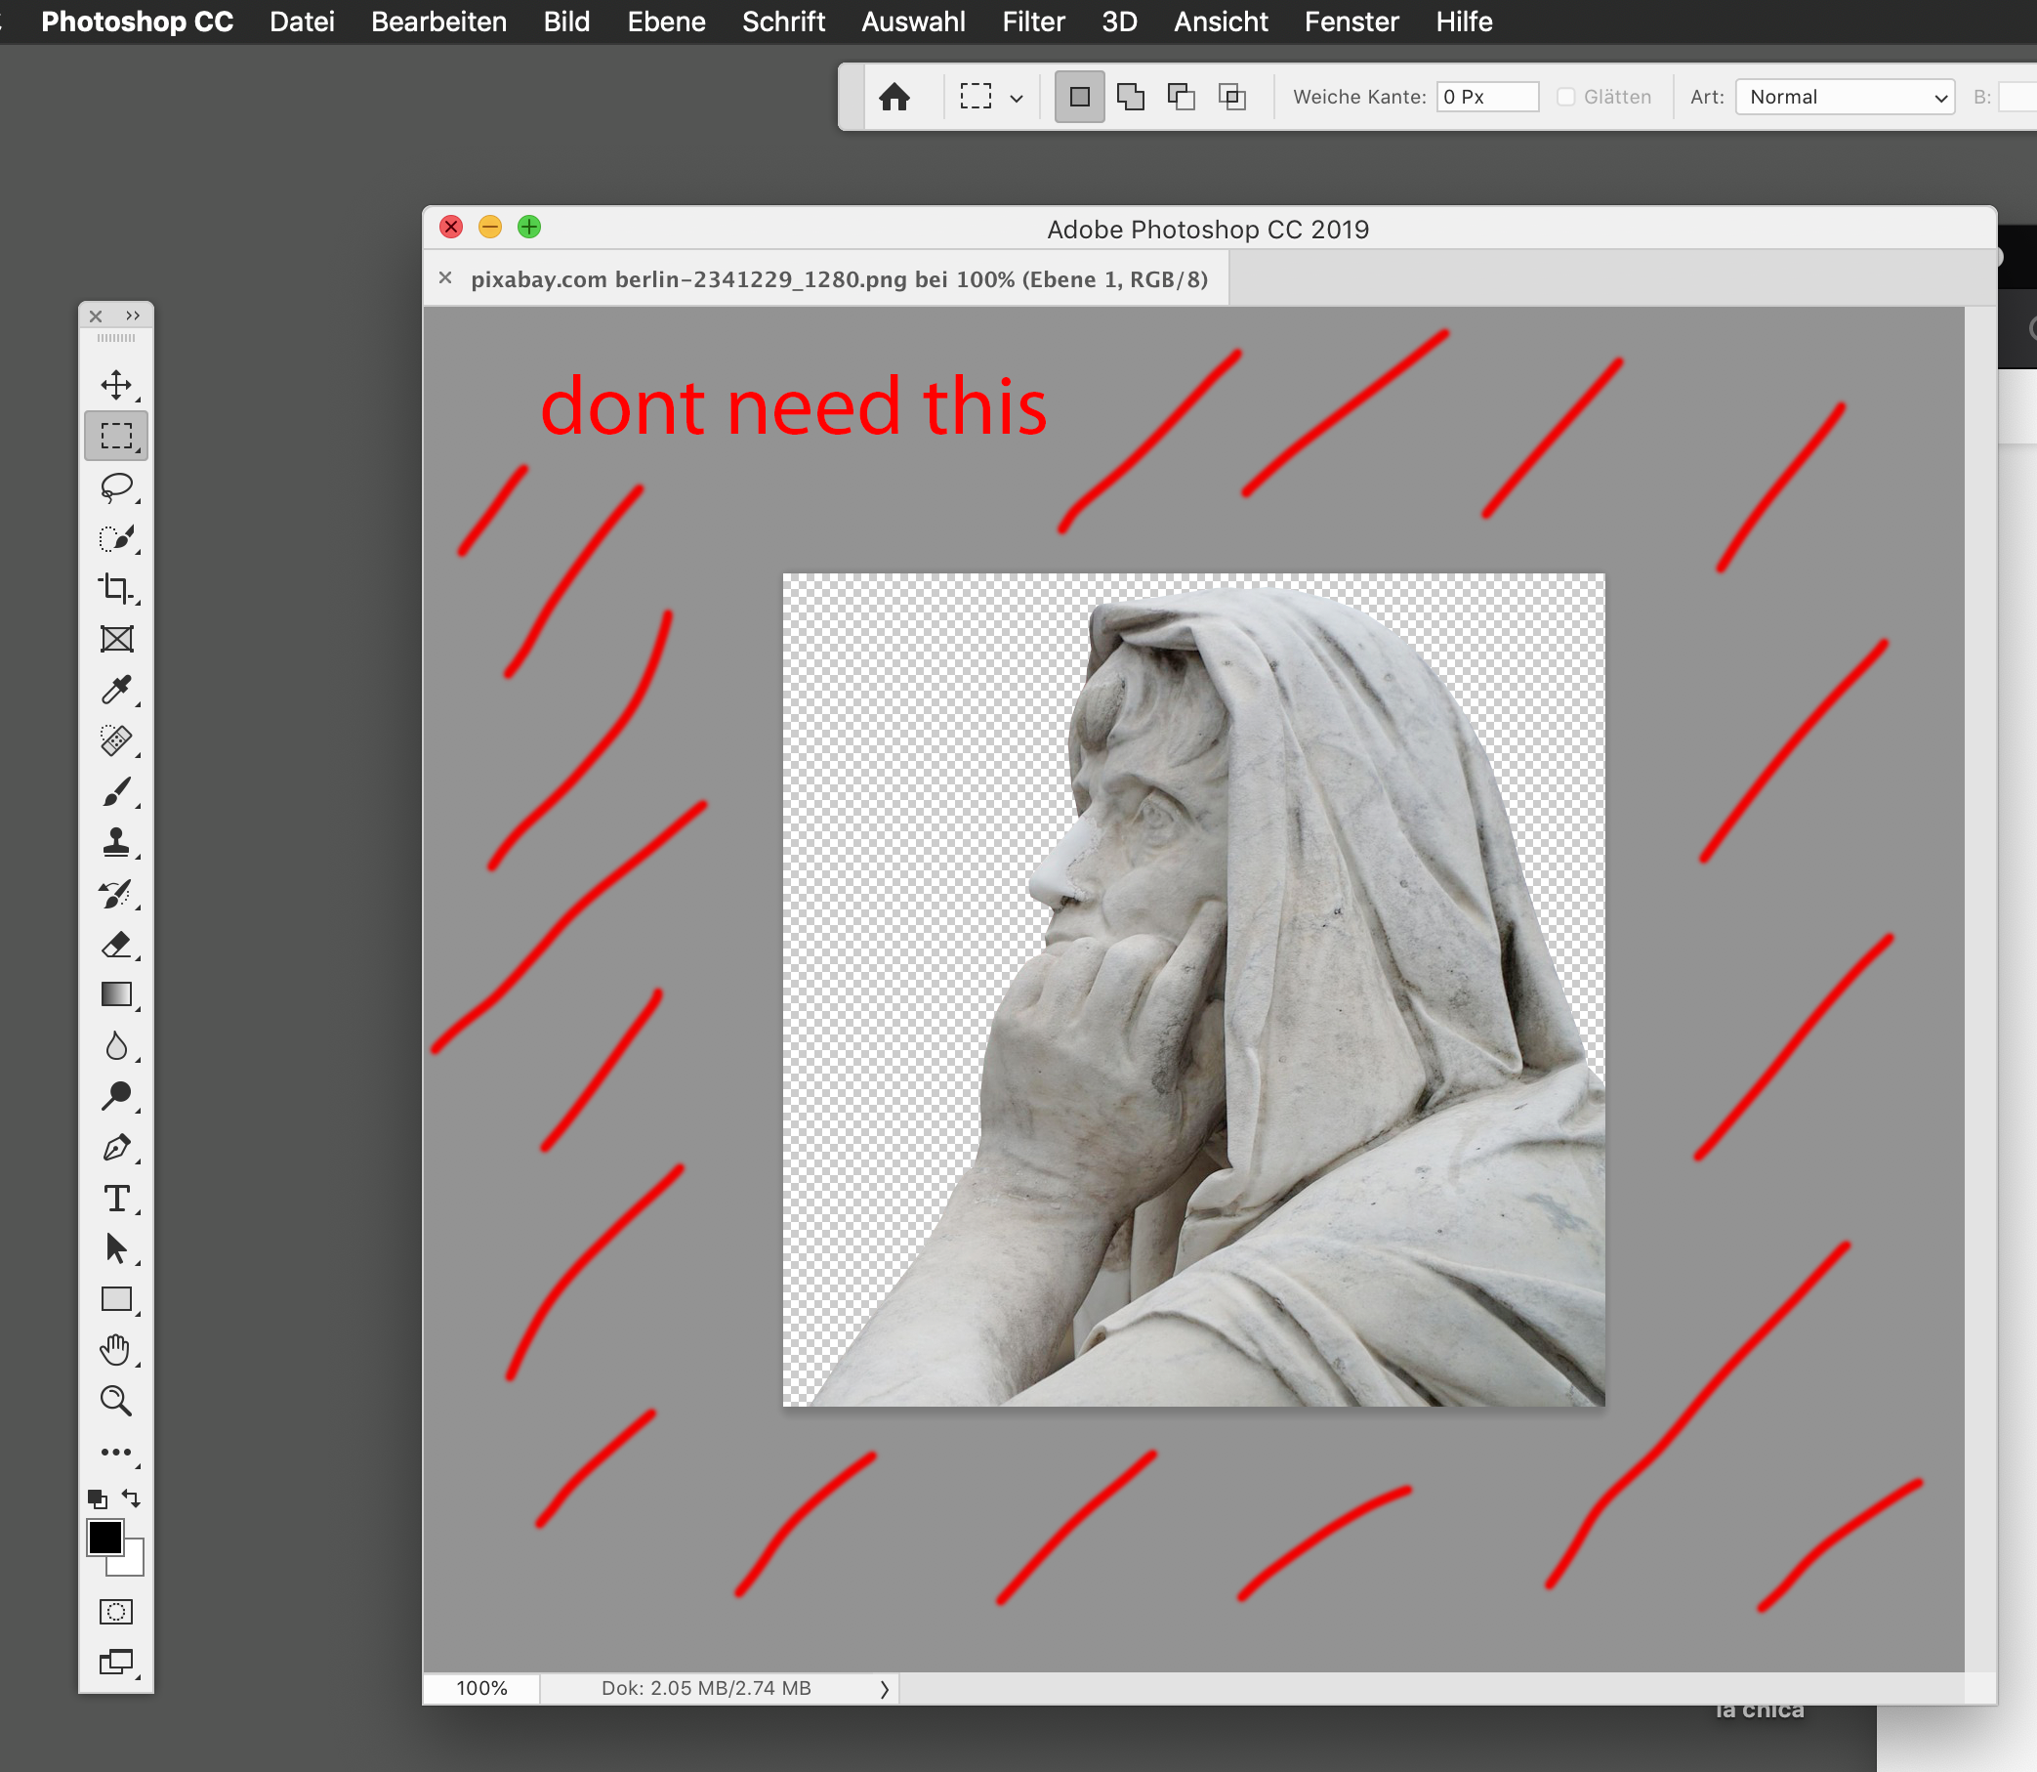
Task: Select the Move tool
Action: (x=115, y=385)
